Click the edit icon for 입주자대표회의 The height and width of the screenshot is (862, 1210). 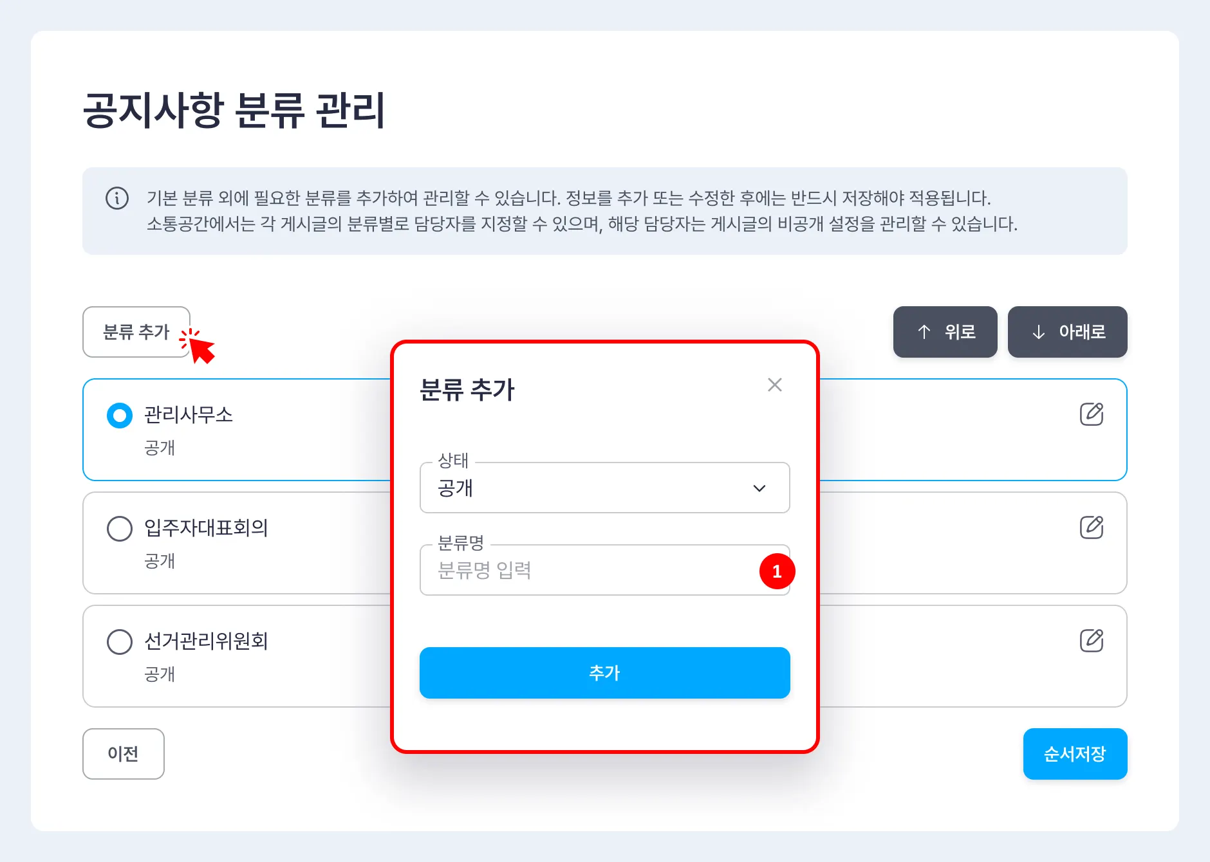coord(1092,527)
